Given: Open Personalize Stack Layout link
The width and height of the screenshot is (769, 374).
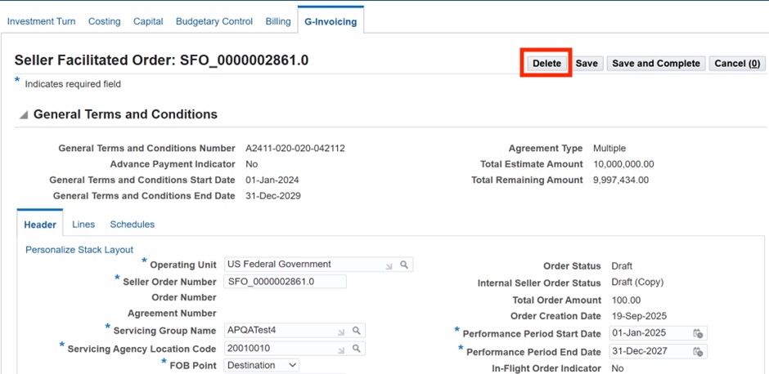Looking at the screenshot, I should pos(79,250).
